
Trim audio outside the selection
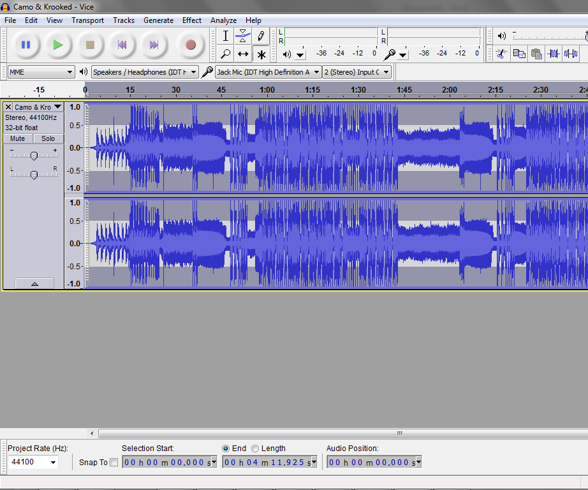coord(554,54)
